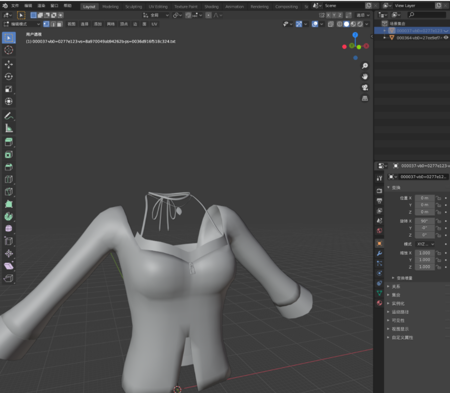Image resolution: width=450 pixels, height=393 pixels.
Task: Select the Spin tool
Action: (x=8, y=216)
